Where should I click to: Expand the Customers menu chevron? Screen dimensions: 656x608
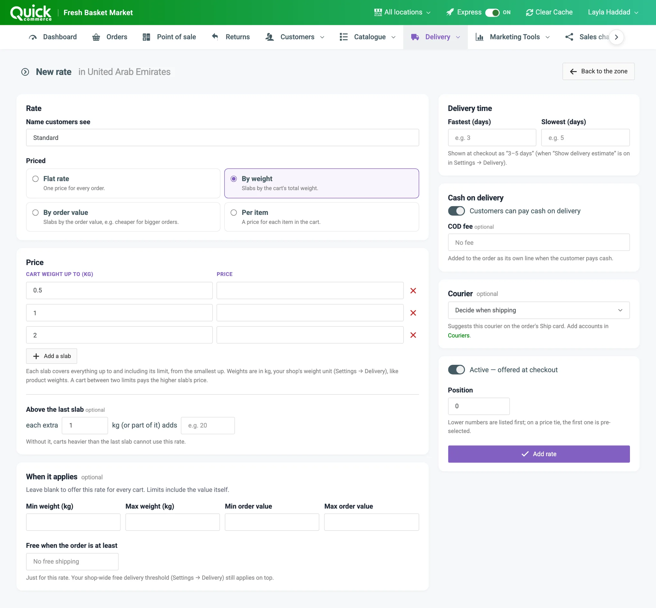point(322,37)
